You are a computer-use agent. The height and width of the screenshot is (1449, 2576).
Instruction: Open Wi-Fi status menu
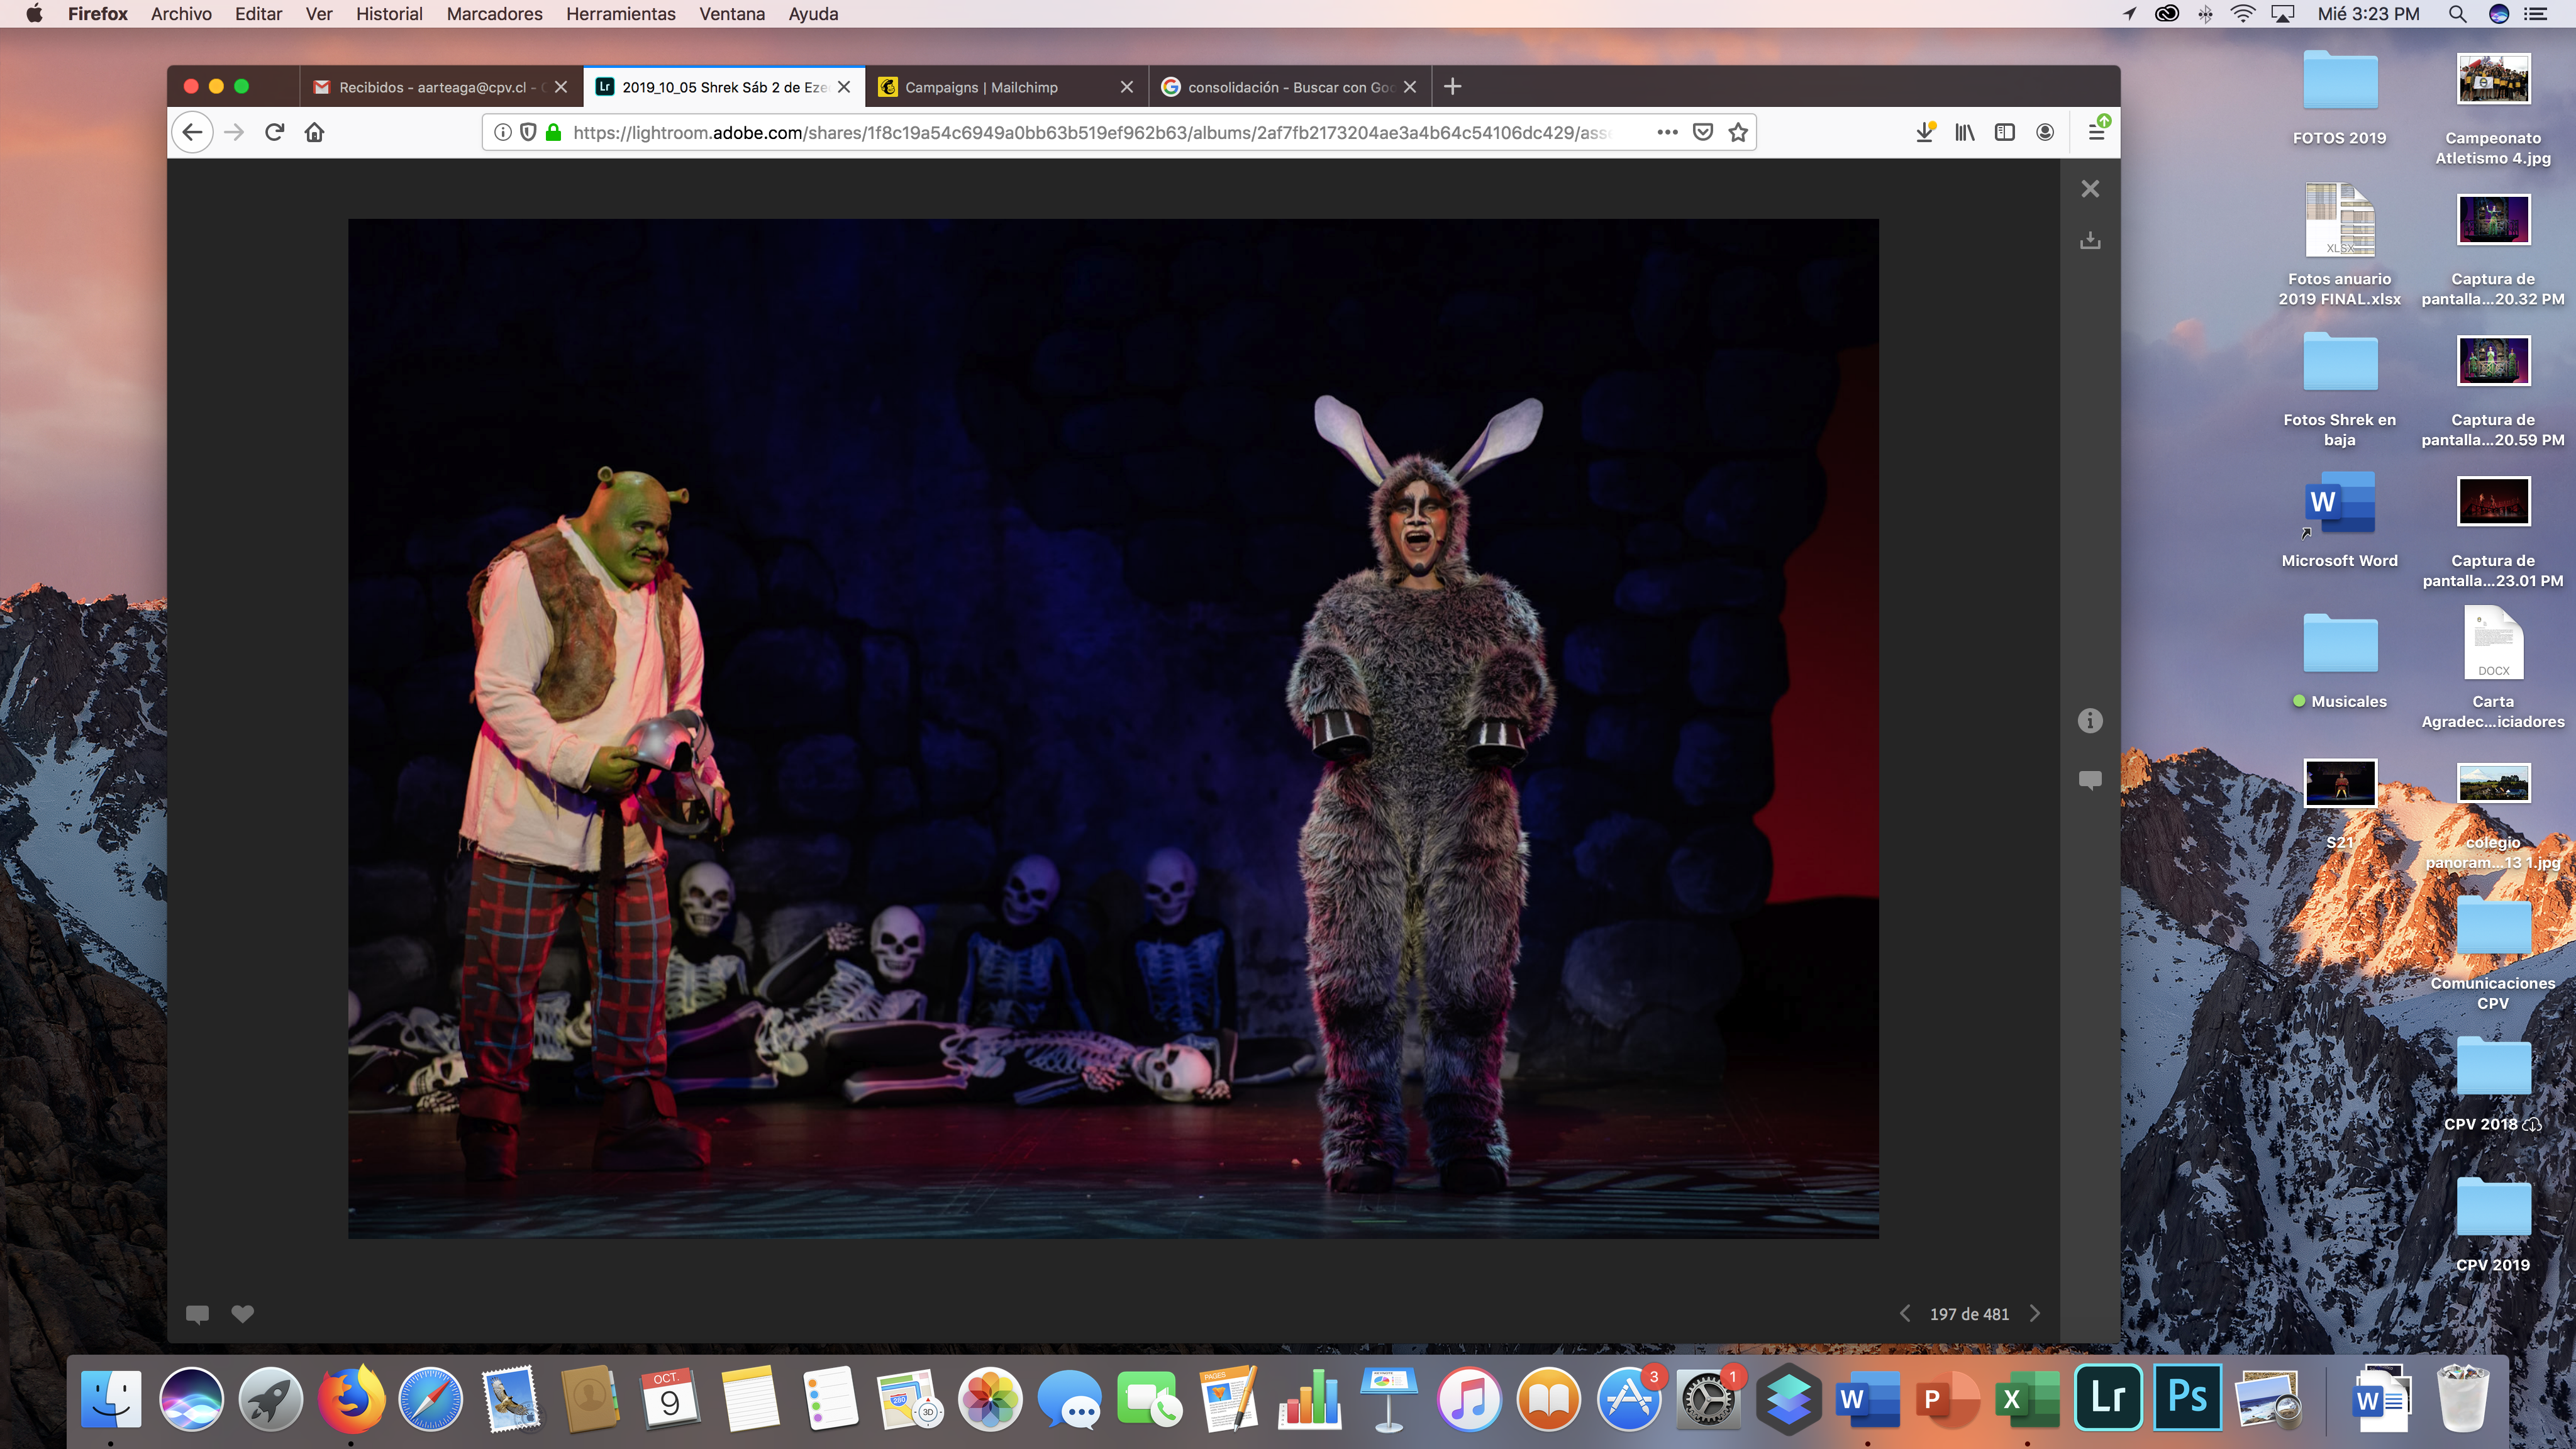[2243, 14]
